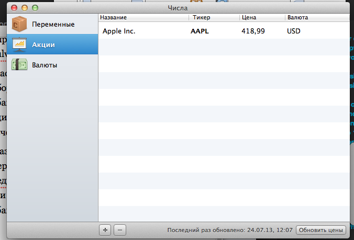Select the Apple Inc. name cell
The image size is (354, 240).
pos(119,31)
